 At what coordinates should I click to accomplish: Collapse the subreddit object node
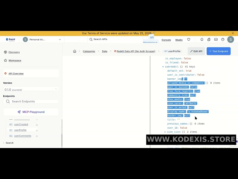pyautogui.click(x=163, y=67)
